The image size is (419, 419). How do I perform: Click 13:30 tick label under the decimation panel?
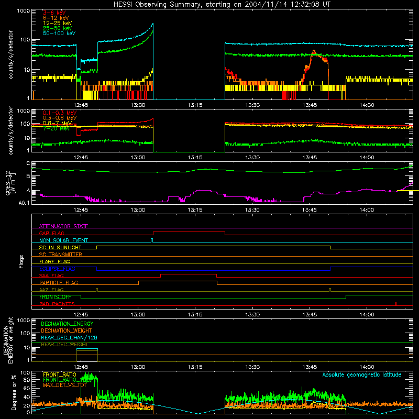pyautogui.click(x=252, y=367)
